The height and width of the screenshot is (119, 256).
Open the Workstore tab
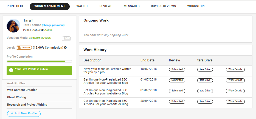196,6
